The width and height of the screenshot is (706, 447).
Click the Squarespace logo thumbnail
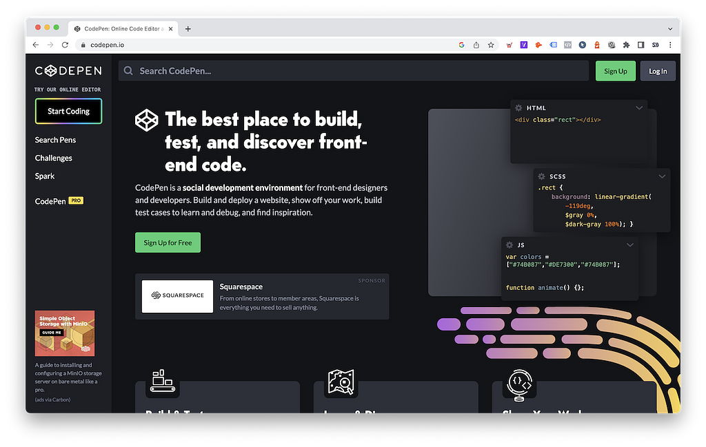177,296
